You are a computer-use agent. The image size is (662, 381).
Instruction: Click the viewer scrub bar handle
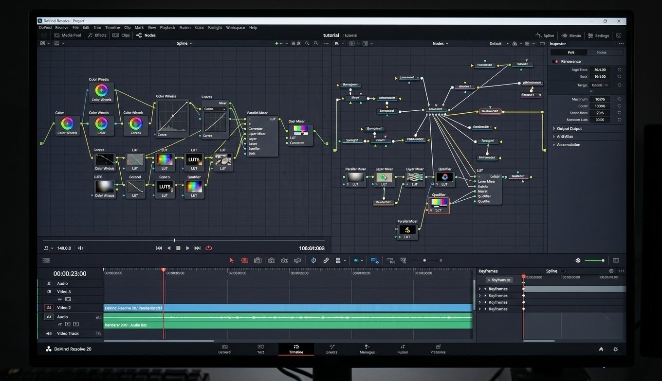174,240
